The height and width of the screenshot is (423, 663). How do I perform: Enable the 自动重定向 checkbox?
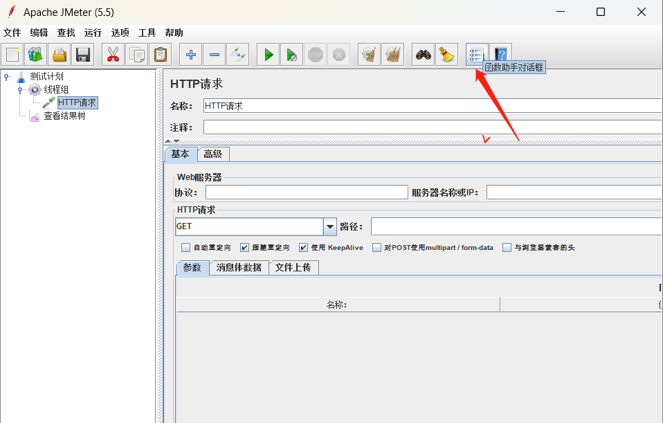(x=185, y=247)
